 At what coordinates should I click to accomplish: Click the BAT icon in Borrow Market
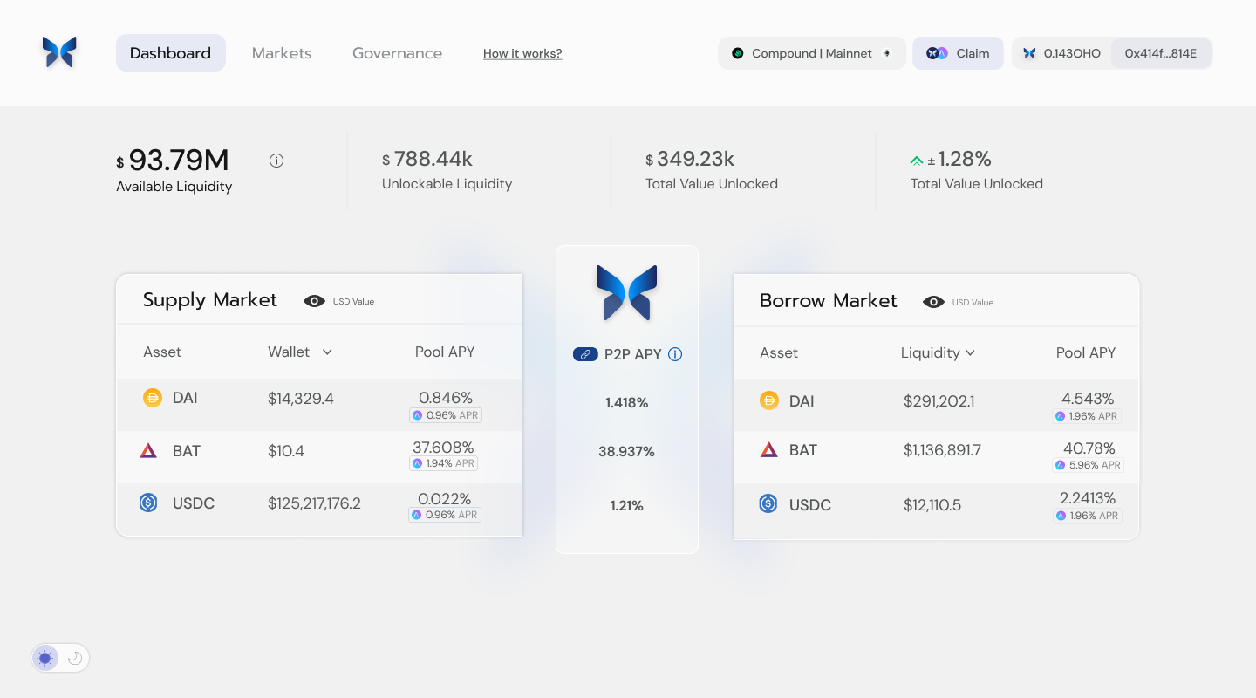(768, 450)
